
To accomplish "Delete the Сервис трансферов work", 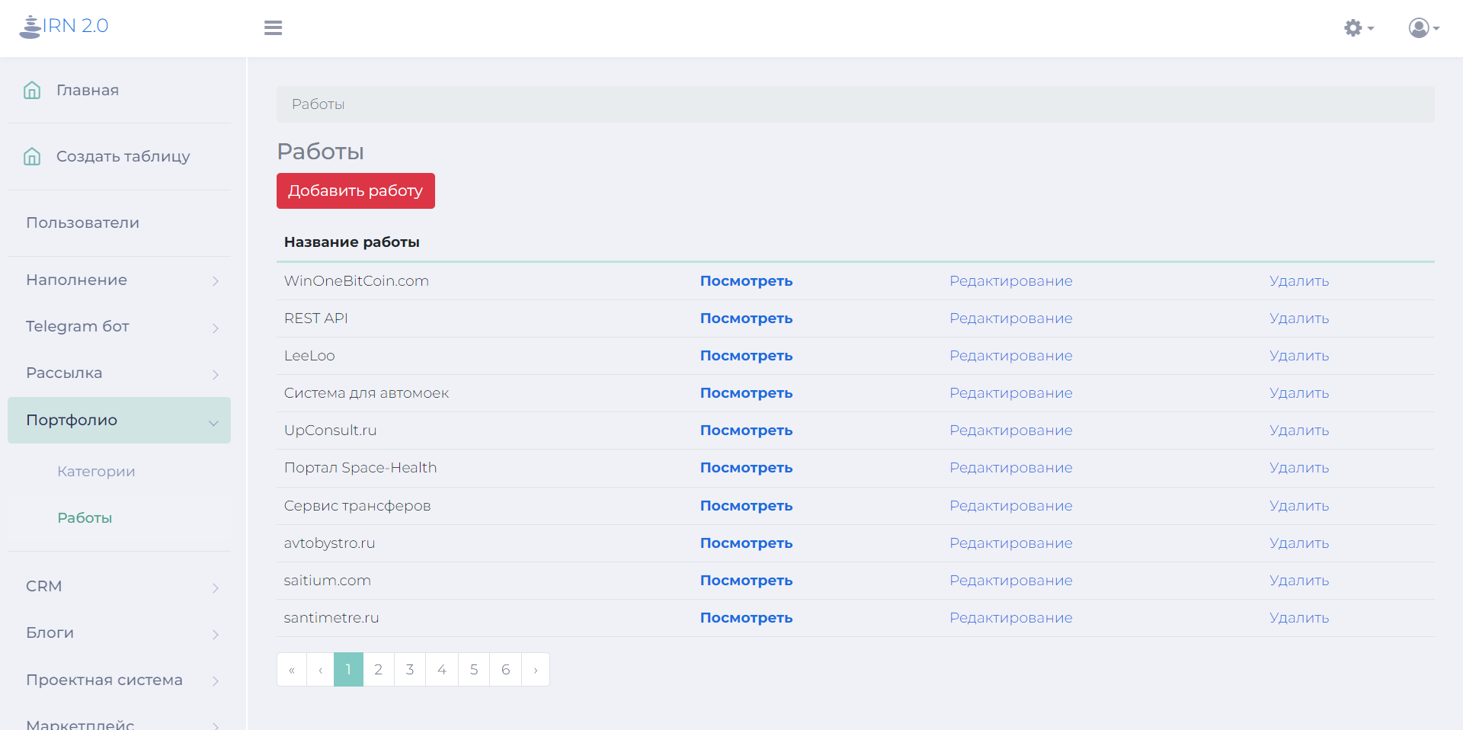I will point(1299,505).
